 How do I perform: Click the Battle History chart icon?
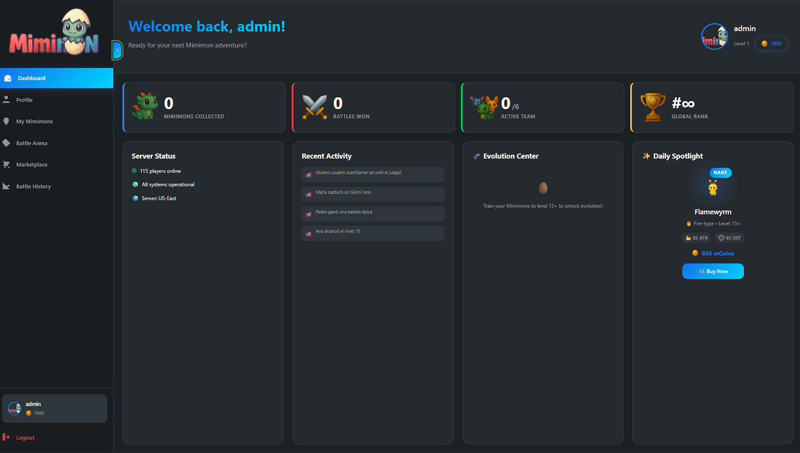[x=7, y=186]
